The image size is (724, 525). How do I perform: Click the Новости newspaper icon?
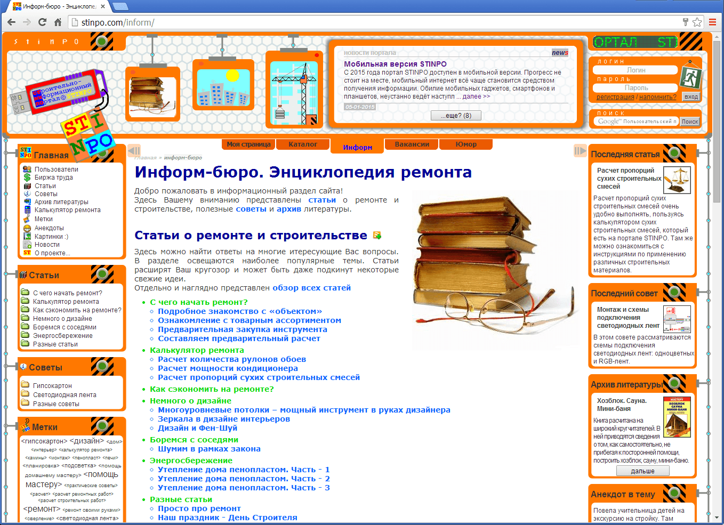coord(27,245)
